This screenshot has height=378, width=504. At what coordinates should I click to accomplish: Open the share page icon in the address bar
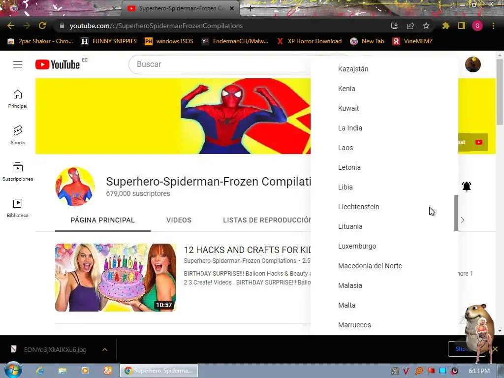tap(410, 26)
